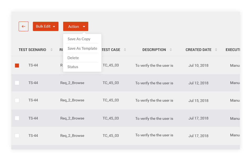
Task: Click the caret icon on Bulk Edit button
Action: (54, 26)
